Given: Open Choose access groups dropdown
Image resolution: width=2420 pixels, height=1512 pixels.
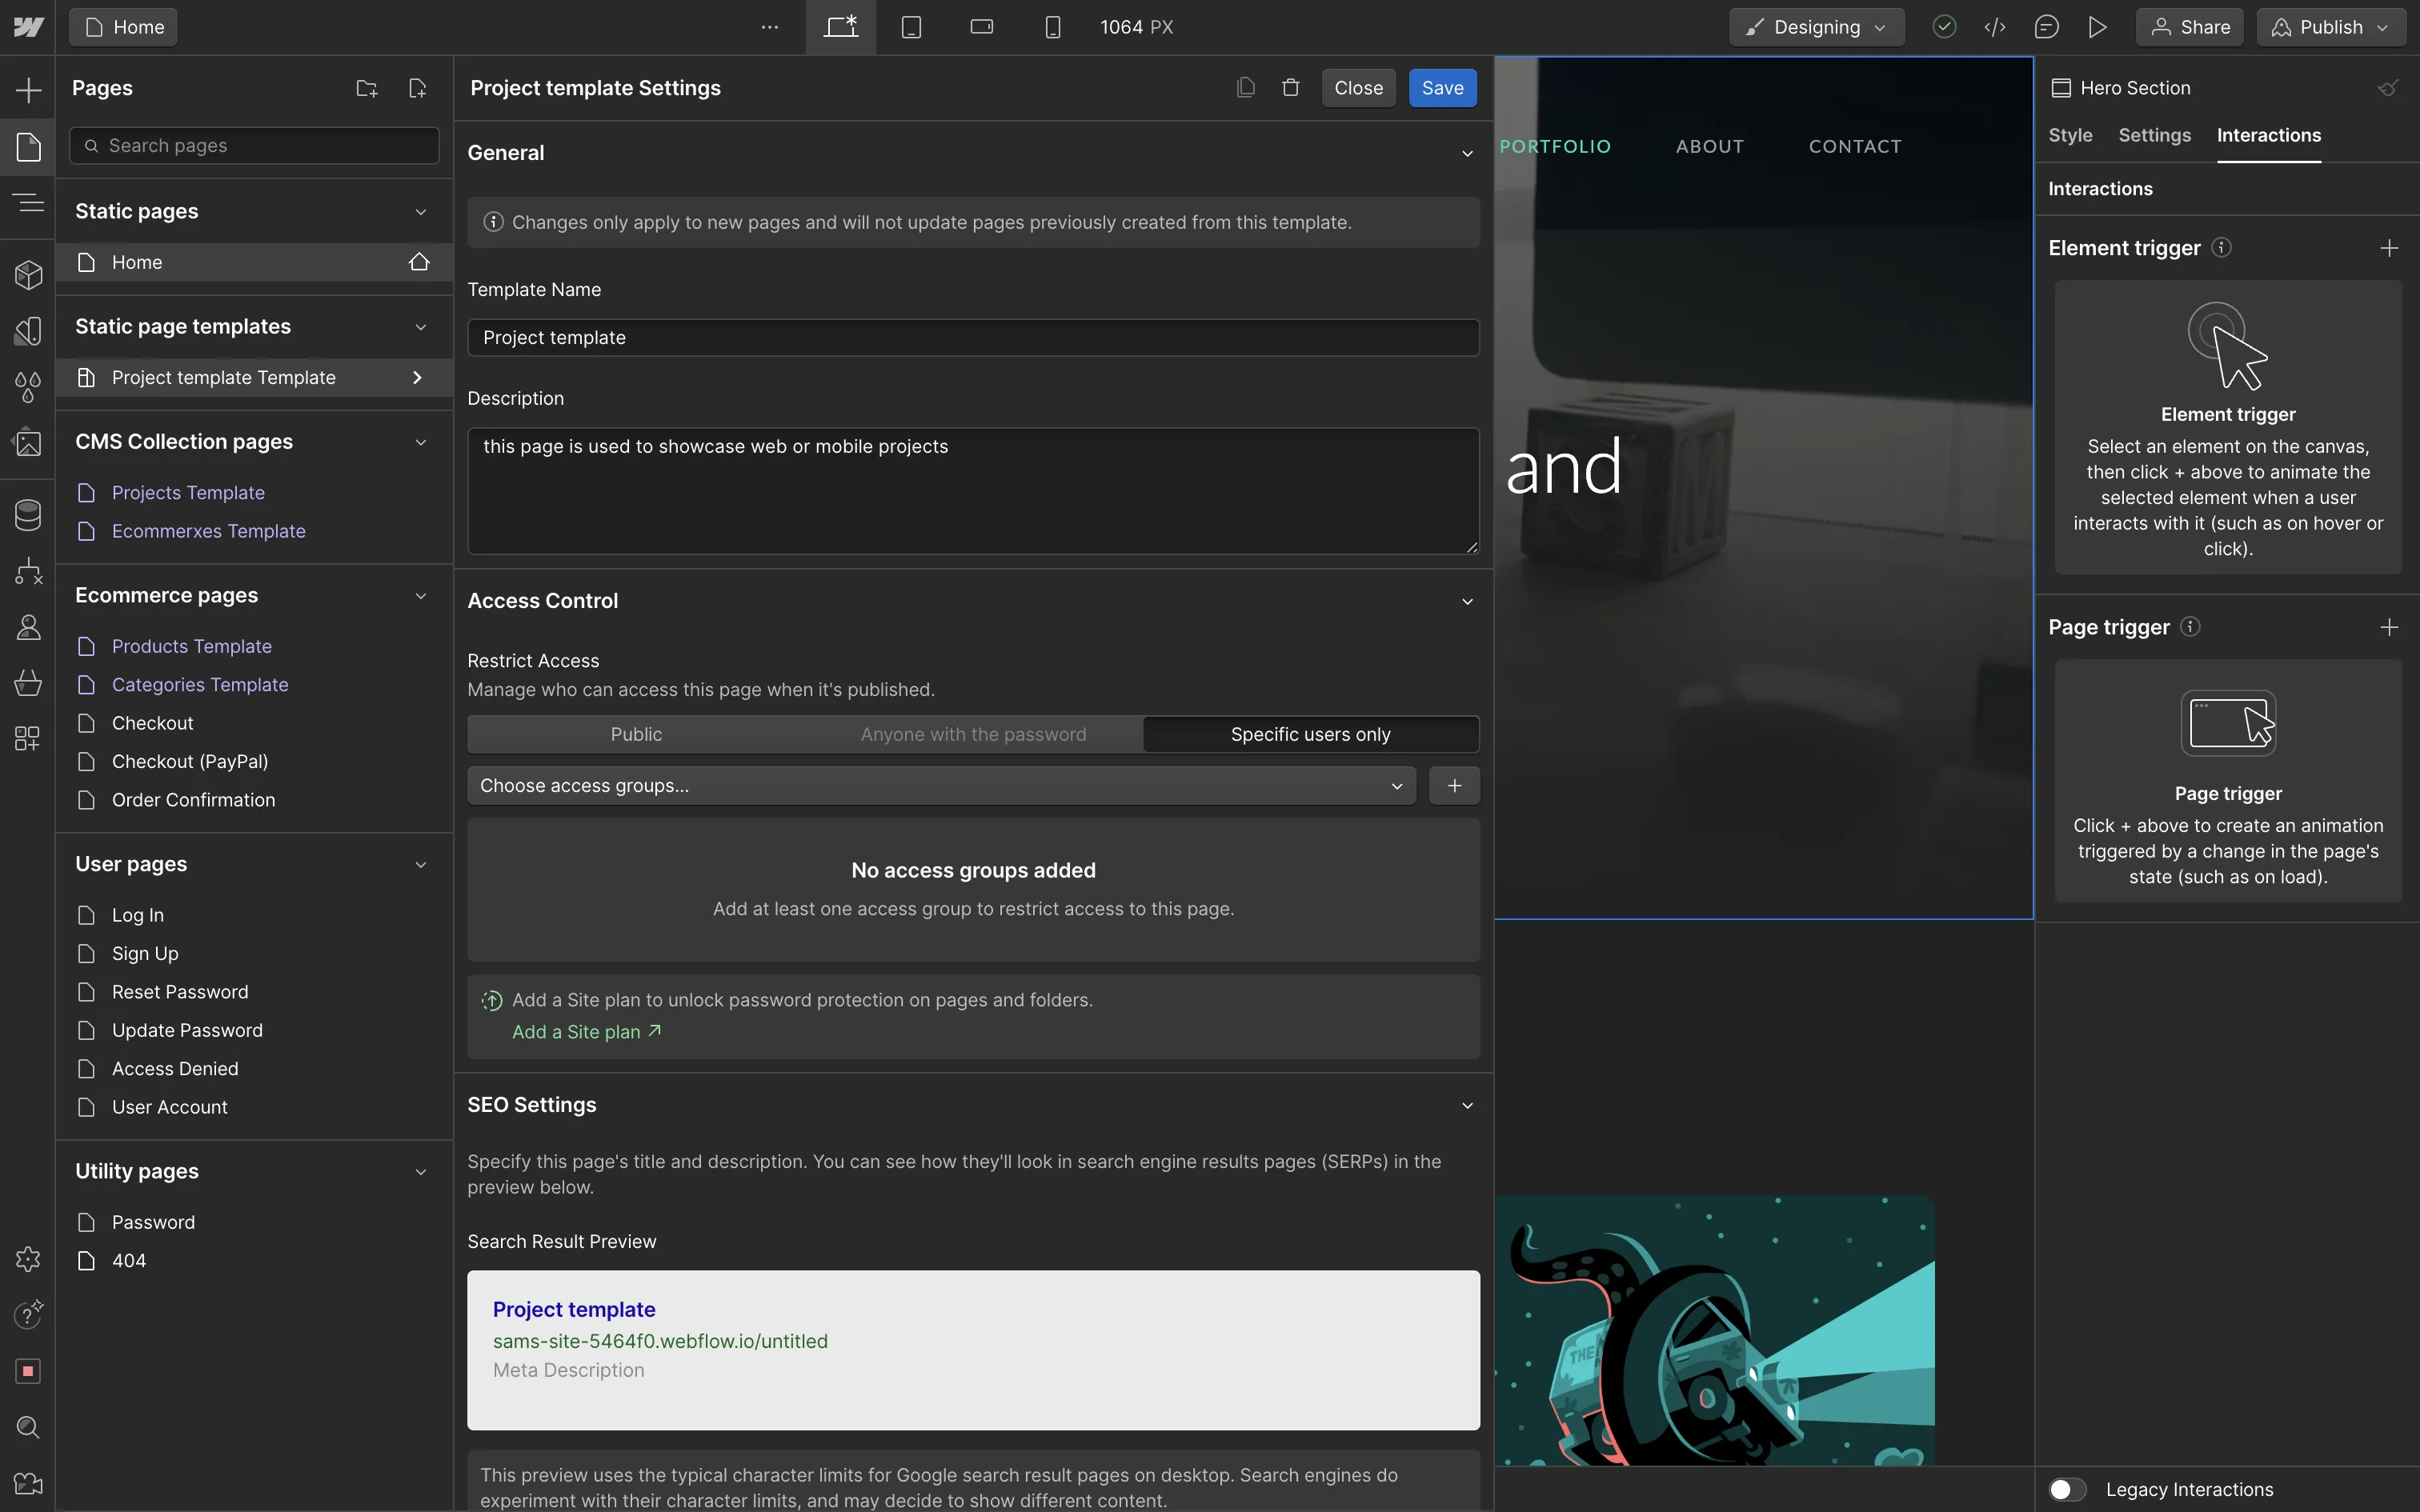Looking at the screenshot, I should coord(941,786).
